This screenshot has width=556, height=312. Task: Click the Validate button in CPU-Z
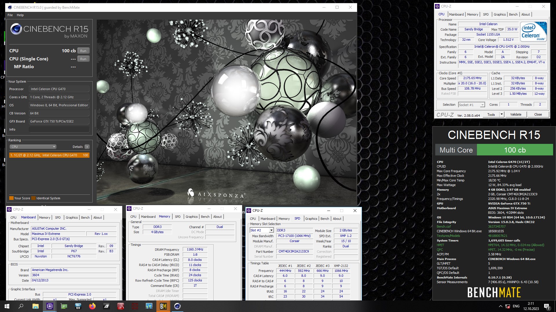pos(516,114)
